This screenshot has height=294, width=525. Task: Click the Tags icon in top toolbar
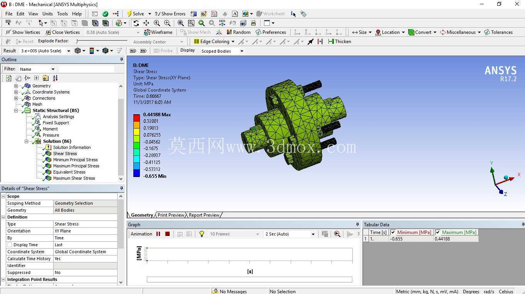[304, 14]
